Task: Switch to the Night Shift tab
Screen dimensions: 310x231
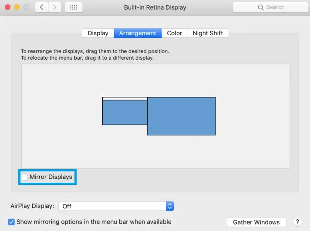Action: coord(208,33)
